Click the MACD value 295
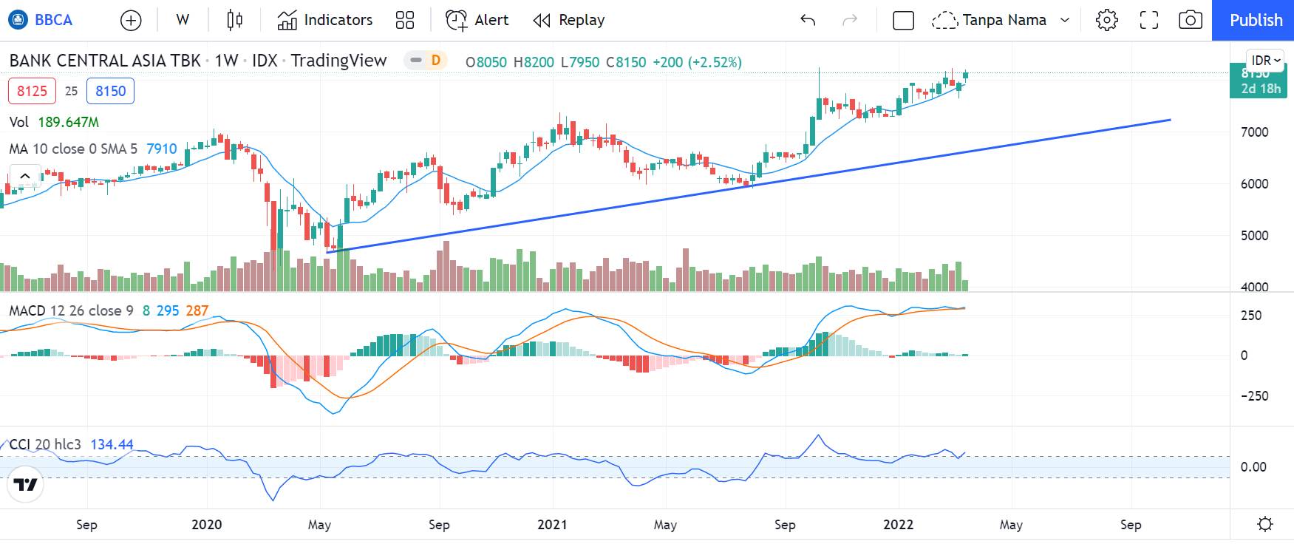This screenshot has width=1294, height=544. coord(167,310)
